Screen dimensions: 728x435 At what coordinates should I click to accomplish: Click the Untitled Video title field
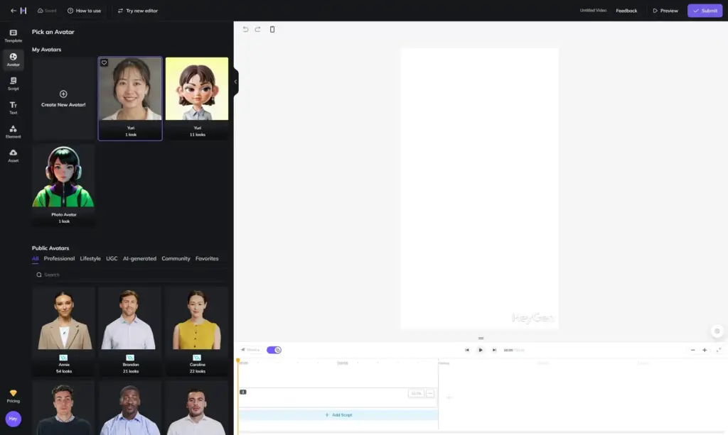(x=593, y=10)
